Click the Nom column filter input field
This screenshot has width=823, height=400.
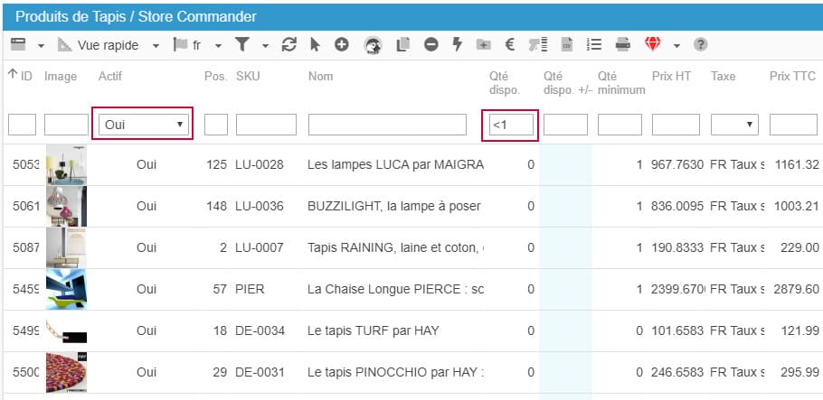392,125
